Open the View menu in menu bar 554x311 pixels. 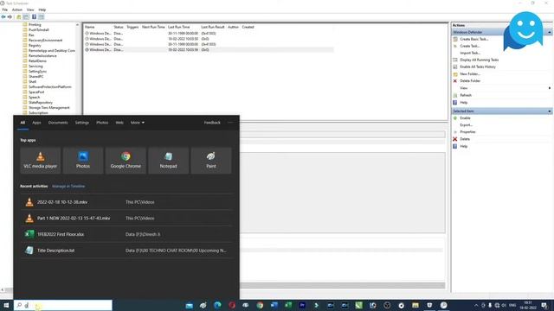(30, 10)
